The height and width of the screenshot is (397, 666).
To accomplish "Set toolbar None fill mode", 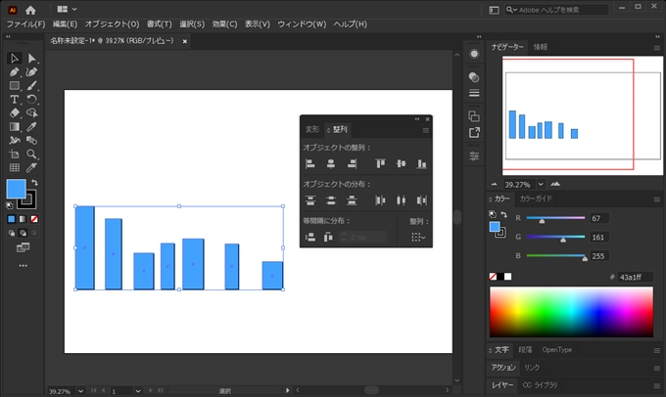I will pos(34,219).
